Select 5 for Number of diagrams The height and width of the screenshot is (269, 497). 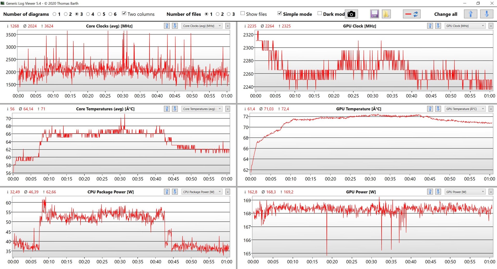pyautogui.click(x=99, y=14)
